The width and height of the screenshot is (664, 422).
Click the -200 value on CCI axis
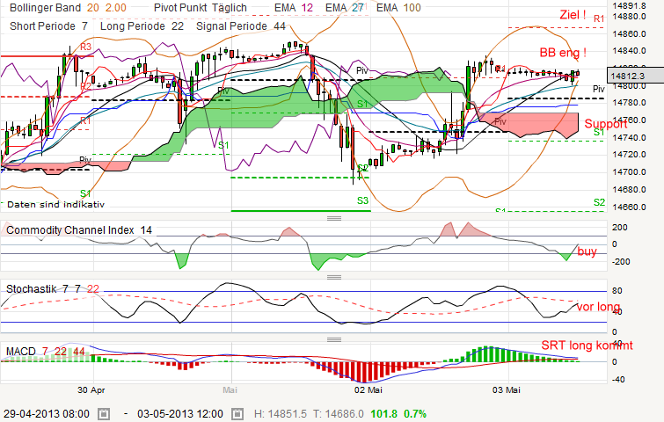click(621, 262)
